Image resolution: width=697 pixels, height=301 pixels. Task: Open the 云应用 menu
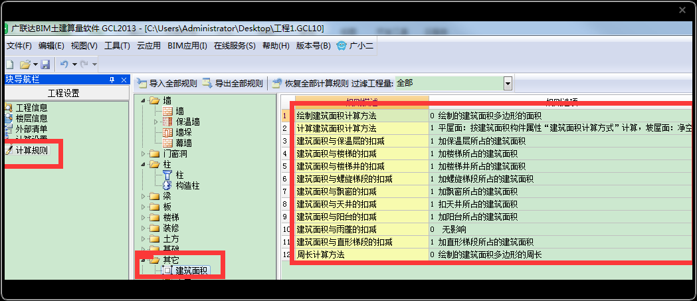point(148,45)
